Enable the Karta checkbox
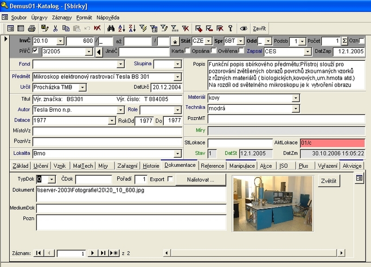This screenshot has height=267, width=371. tap(187, 51)
